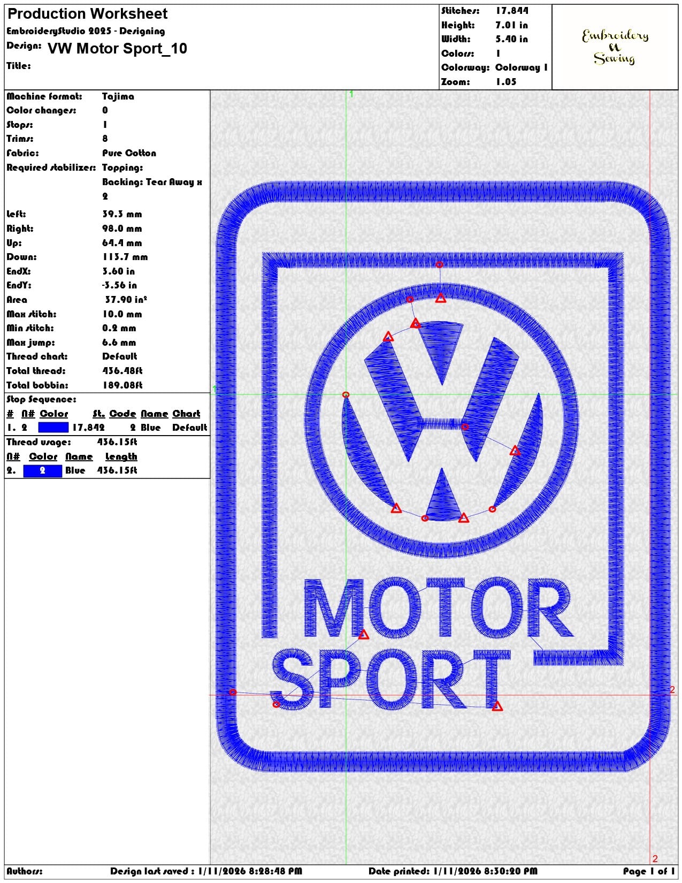Click the Machine format value "Tajima"
The height and width of the screenshot is (883, 682).
118,96
